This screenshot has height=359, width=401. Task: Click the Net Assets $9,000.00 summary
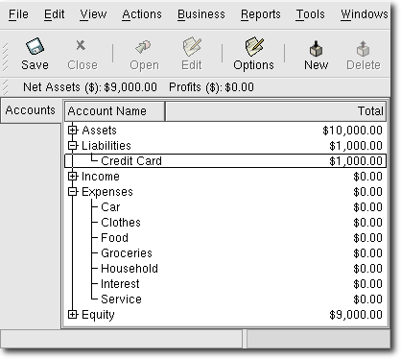pyautogui.click(x=90, y=87)
